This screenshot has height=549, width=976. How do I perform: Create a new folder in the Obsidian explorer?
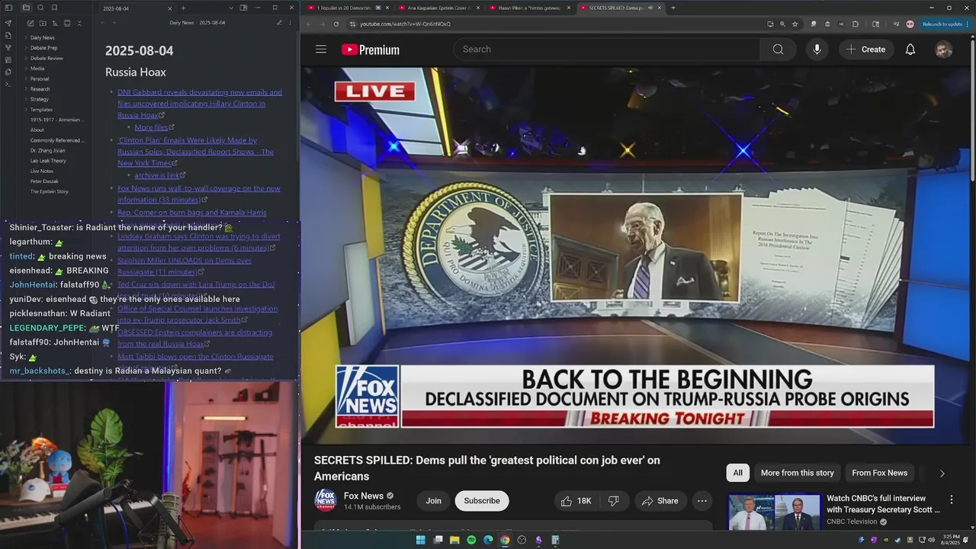coord(41,24)
